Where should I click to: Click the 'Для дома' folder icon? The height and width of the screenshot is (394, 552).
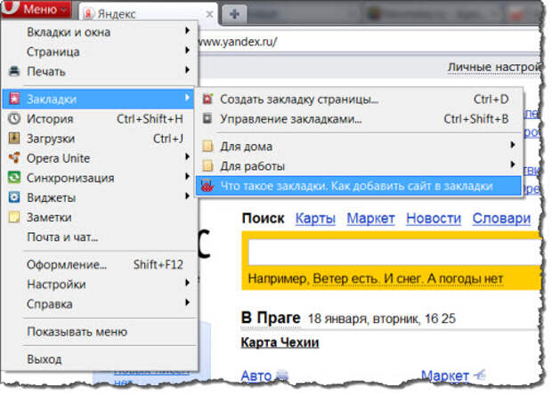207,146
